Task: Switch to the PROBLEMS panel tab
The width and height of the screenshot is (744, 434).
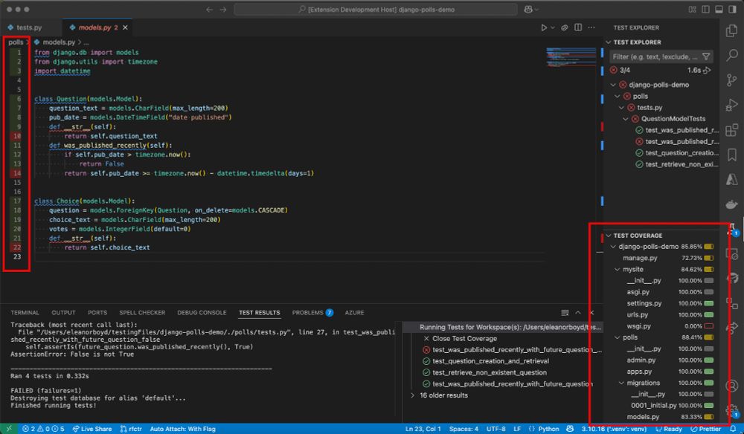Action: [312, 313]
